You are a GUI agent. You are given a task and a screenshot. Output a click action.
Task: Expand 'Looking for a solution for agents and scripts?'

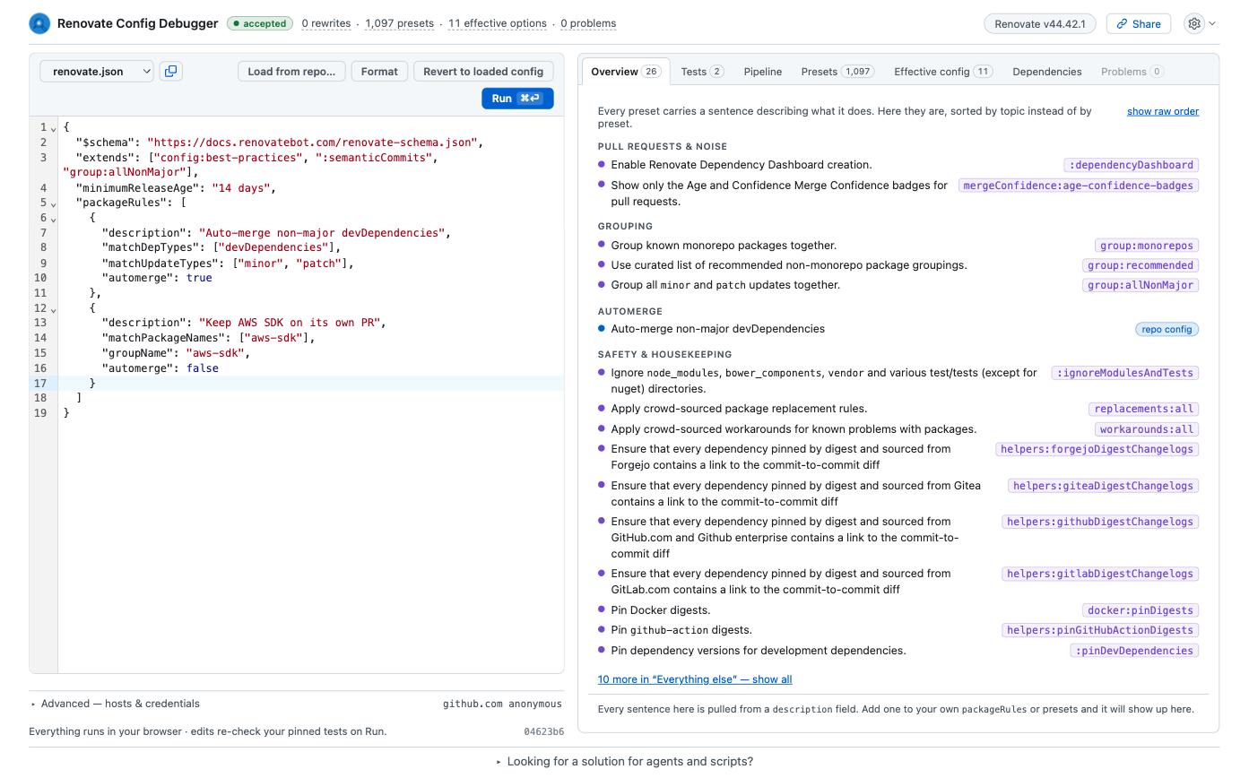pyautogui.click(x=625, y=761)
